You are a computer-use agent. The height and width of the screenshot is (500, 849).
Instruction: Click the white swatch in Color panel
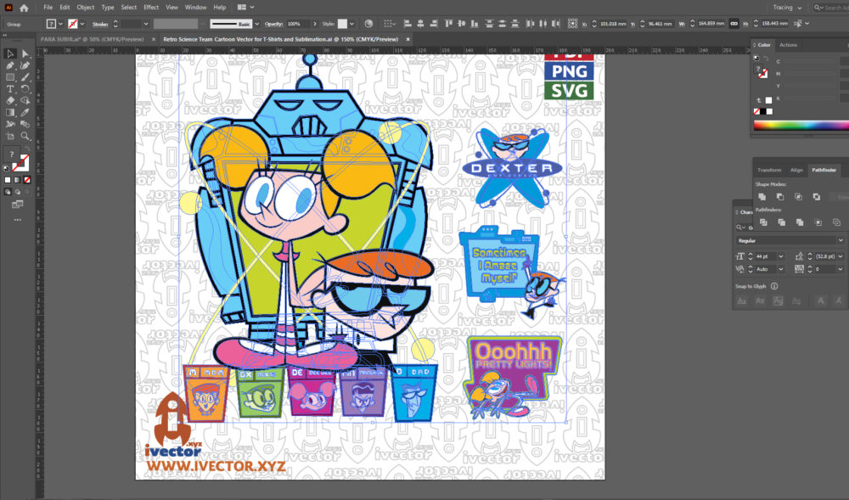[769, 112]
